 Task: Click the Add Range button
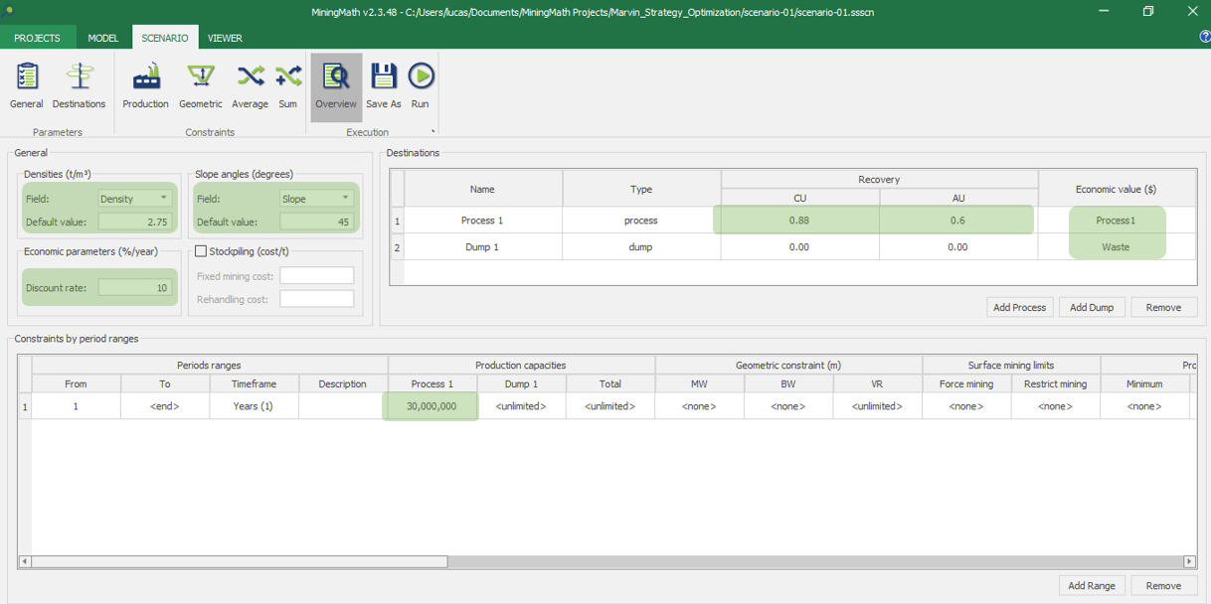coord(1091,585)
